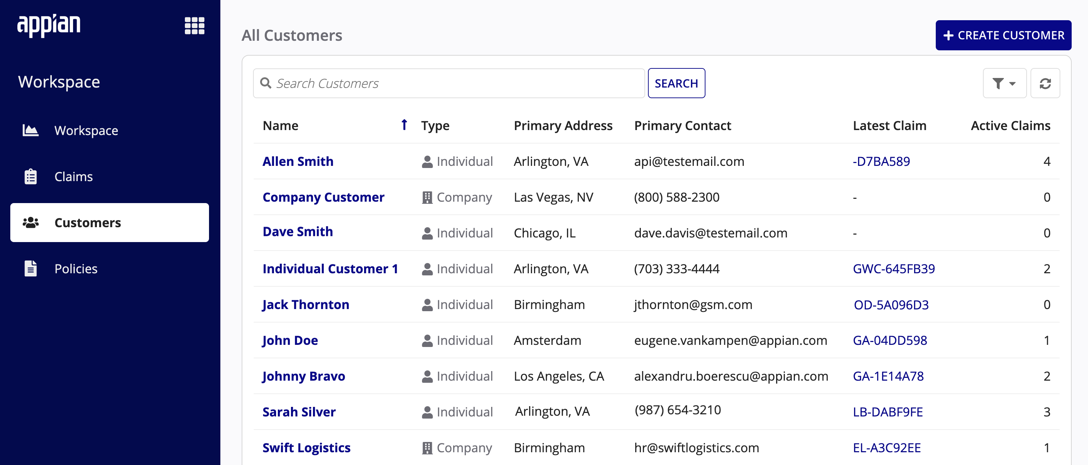Click the Amsterdam address cell
This screenshot has height=465, width=1088.
(x=547, y=340)
